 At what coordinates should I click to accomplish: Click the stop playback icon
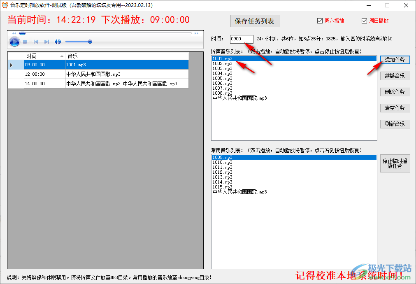pyautogui.click(x=25, y=41)
